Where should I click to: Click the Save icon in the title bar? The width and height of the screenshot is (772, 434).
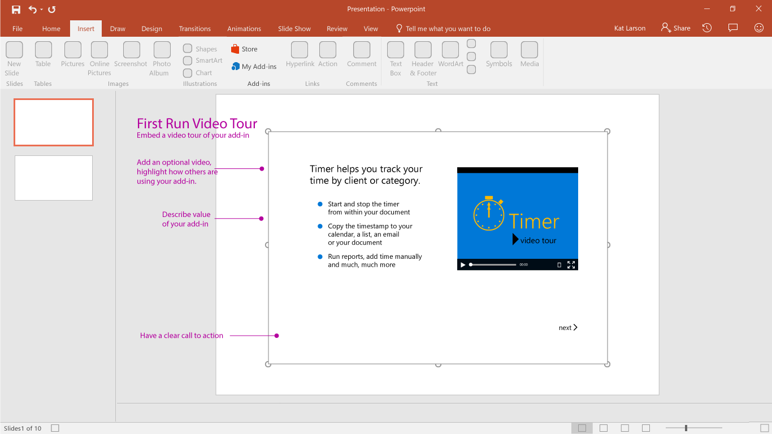pyautogui.click(x=16, y=10)
